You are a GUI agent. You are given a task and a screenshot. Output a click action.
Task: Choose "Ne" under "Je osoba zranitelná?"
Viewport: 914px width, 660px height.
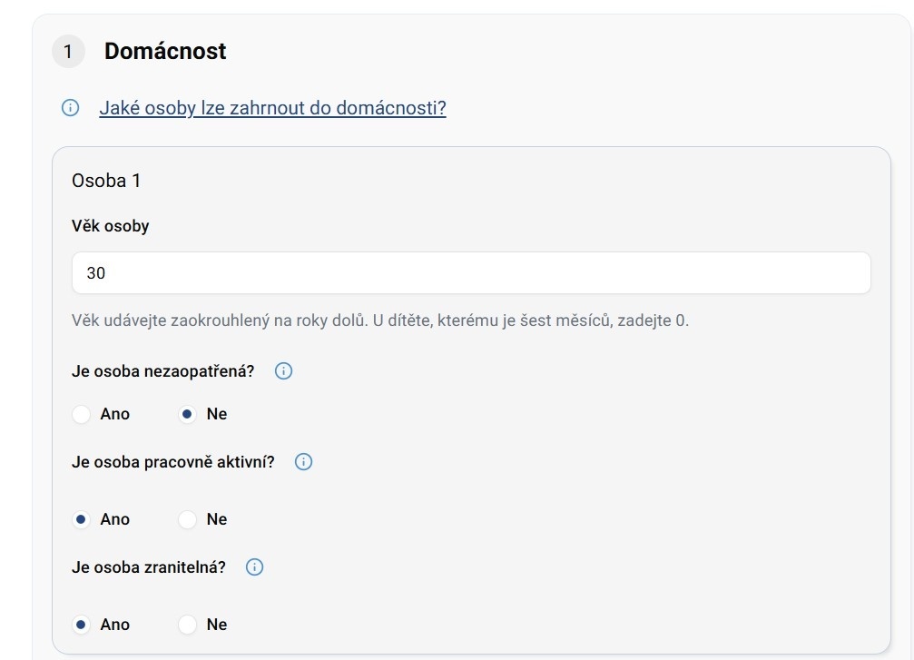[x=187, y=625]
